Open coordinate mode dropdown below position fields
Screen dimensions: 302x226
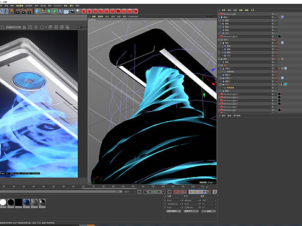pyautogui.click(x=174, y=212)
